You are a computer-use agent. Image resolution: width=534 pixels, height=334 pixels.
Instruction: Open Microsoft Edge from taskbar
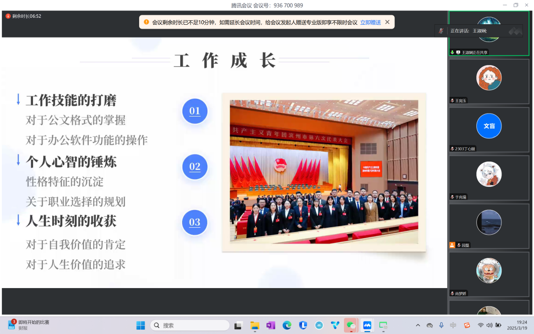click(x=287, y=325)
